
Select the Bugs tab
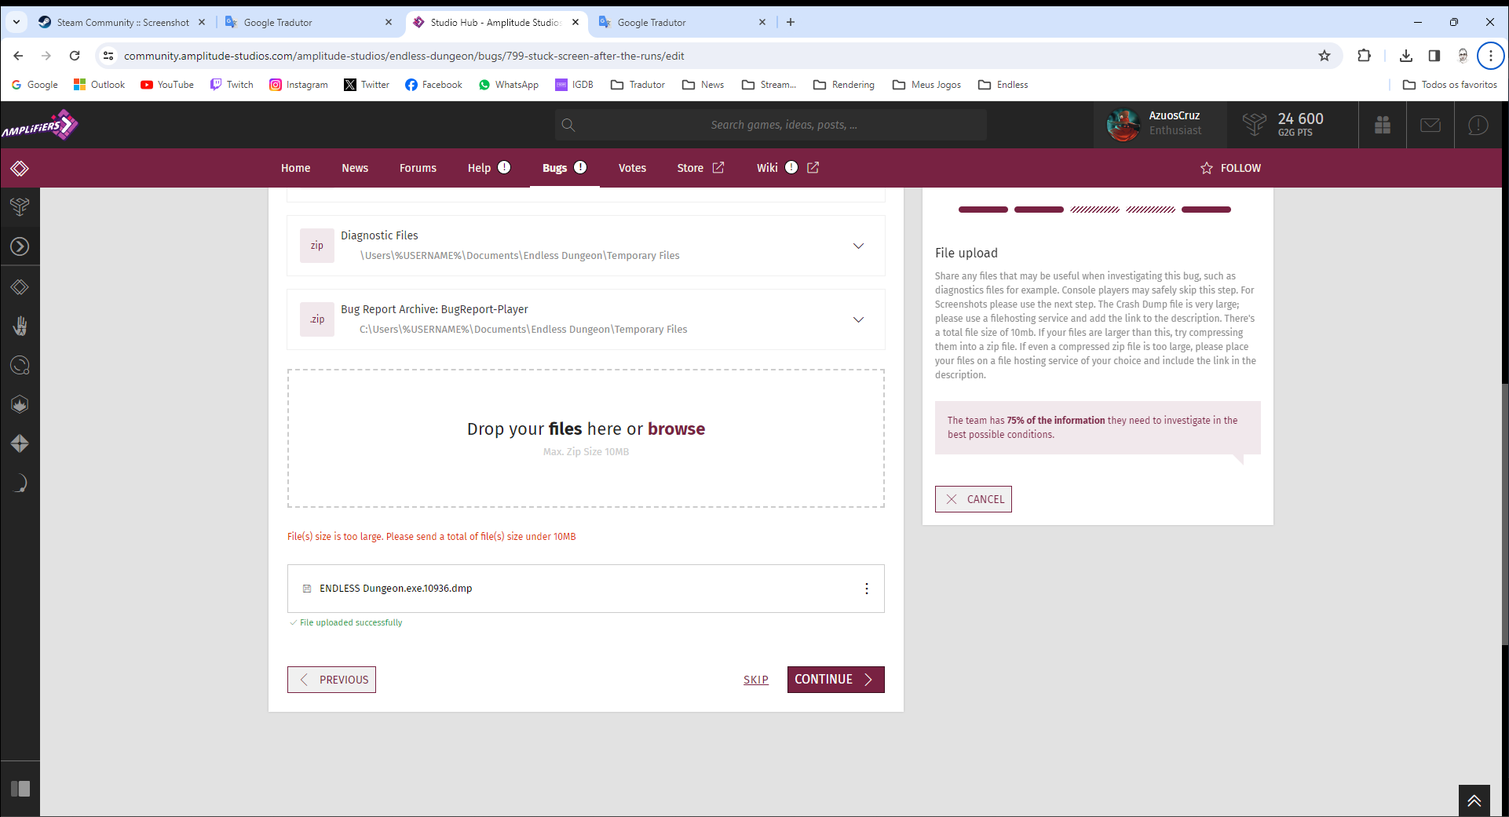click(564, 168)
